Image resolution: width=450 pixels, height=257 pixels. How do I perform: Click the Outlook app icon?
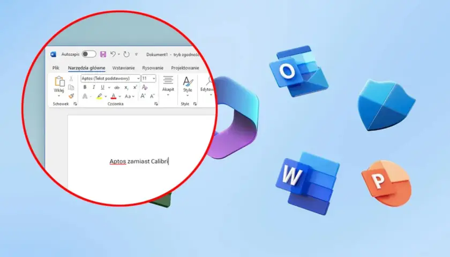coord(299,71)
